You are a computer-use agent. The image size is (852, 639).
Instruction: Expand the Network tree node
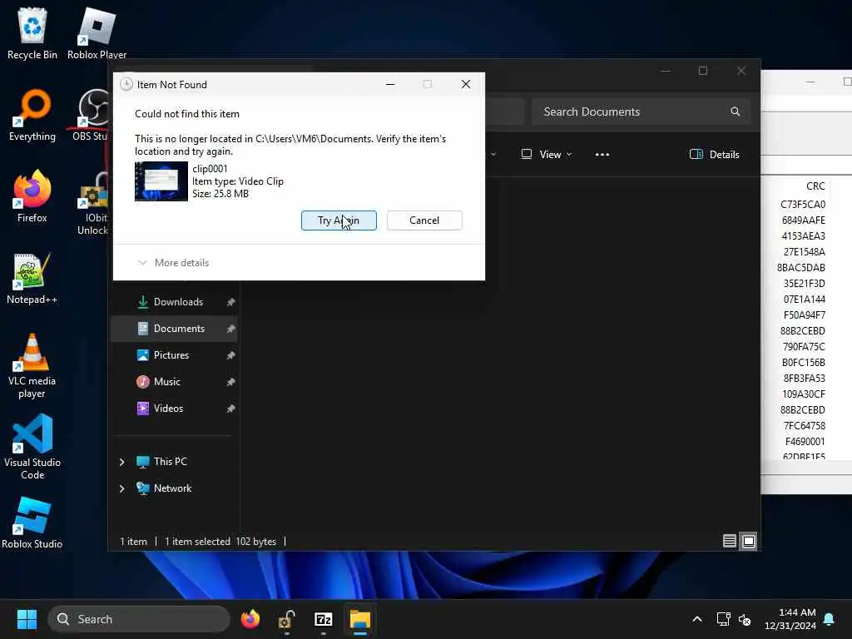click(x=121, y=488)
